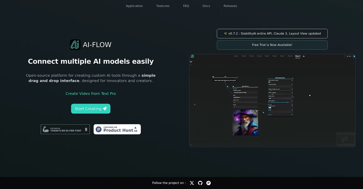Click the eye icon in preview top bar
This screenshot has height=189, width=363.
click(x=350, y=56)
